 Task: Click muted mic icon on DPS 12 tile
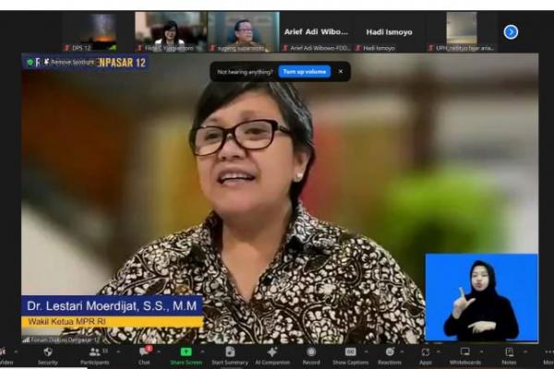coord(66,48)
